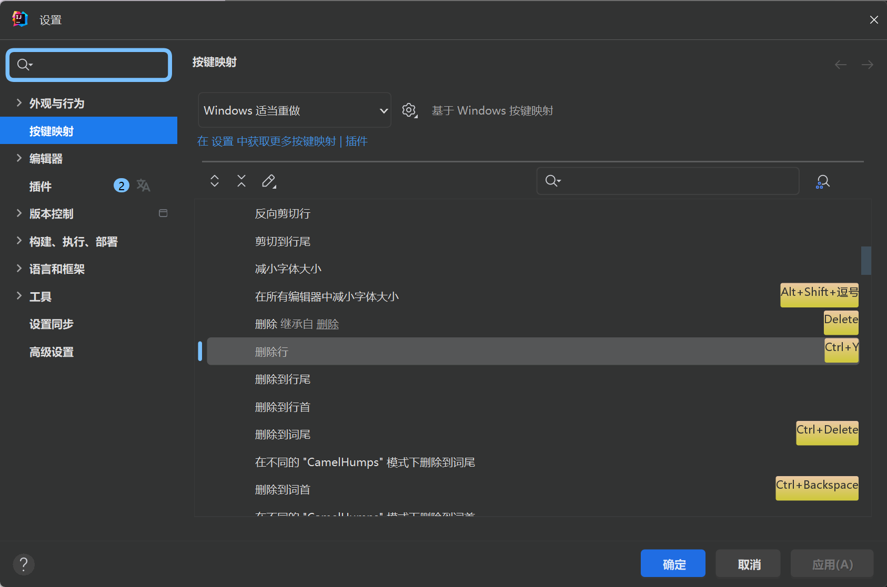This screenshot has height=587, width=887.
Task: Click the project-level icon beside 版本控制
Action: pyautogui.click(x=163, y=213)
